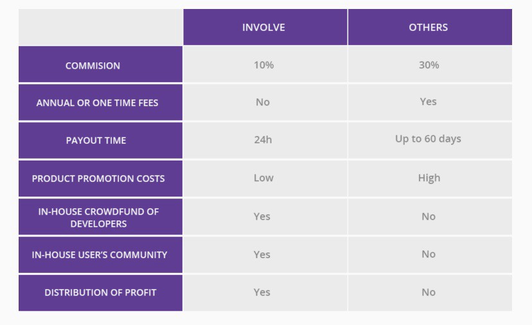Click the empty top-left header cell
The width and height of the screenshot is (532, 325).
pos(100,27)
